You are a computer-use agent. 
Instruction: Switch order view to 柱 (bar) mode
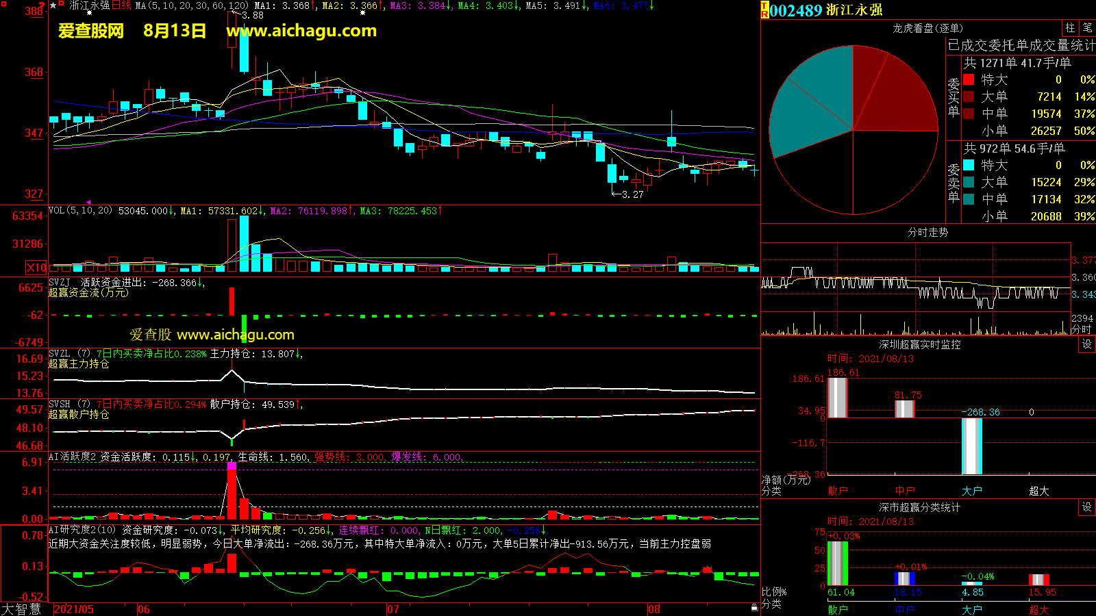tap(1070, 28)
